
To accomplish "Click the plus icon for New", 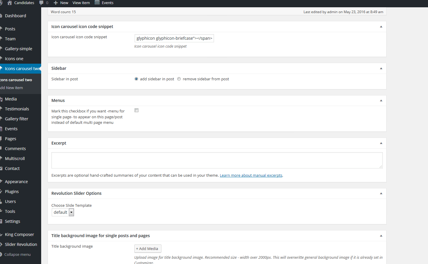I will 56,3.
